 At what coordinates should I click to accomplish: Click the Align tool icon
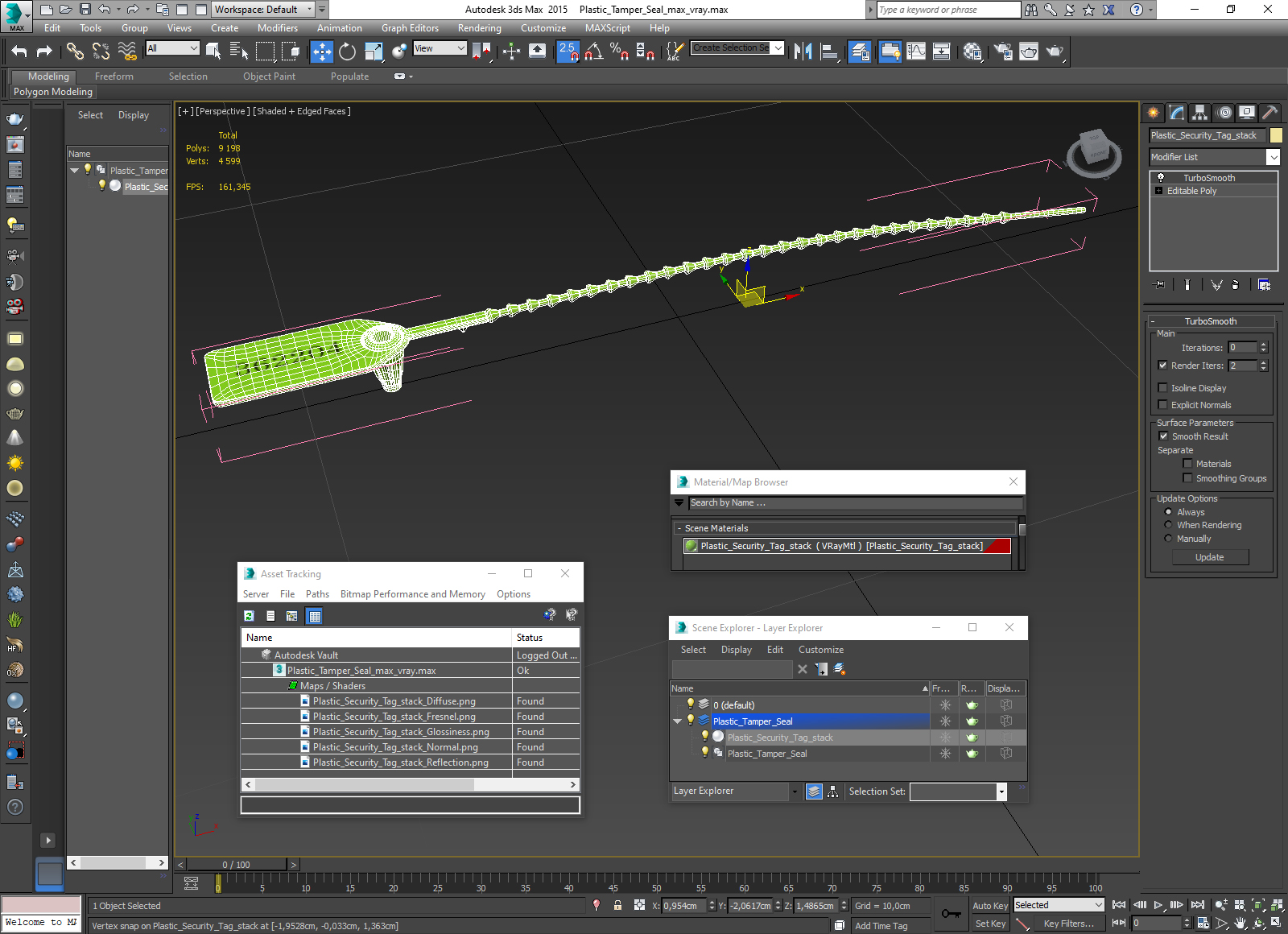(x=829, y=52)
